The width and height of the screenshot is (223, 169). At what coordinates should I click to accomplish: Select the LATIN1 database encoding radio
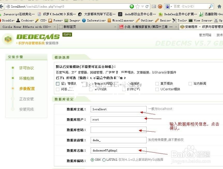point(104,160)
